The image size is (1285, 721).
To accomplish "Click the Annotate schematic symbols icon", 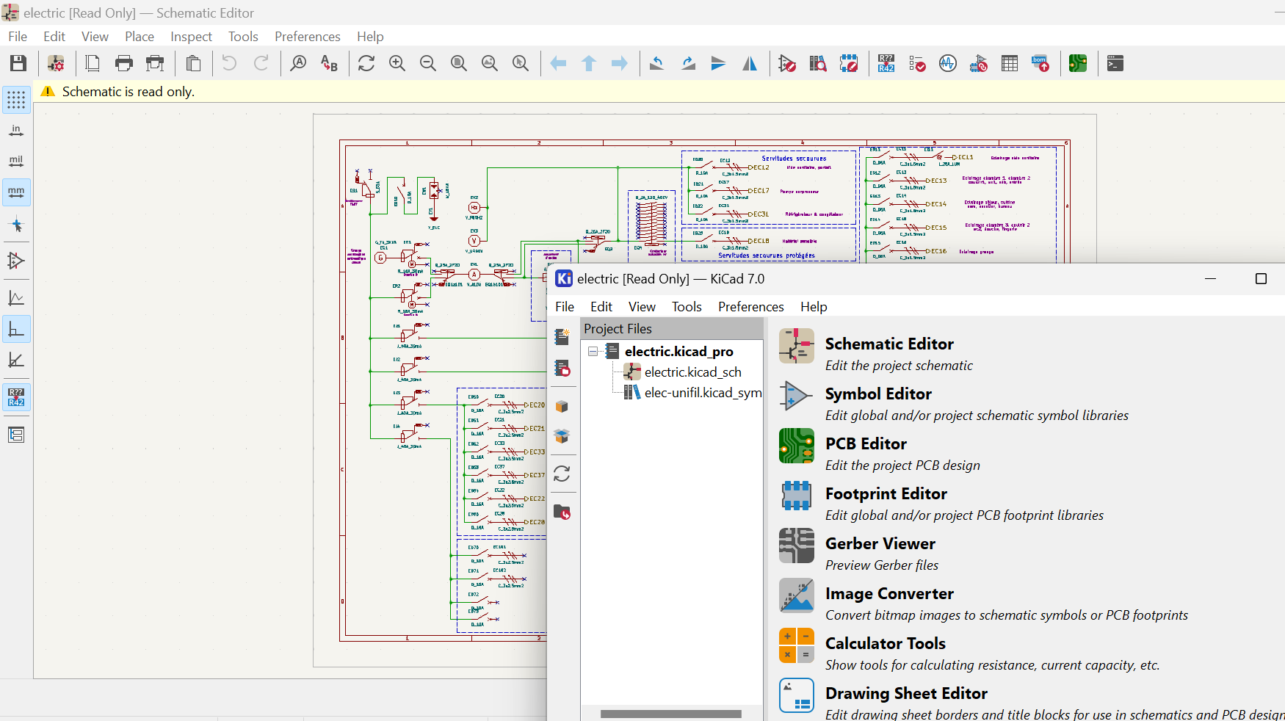I will [x=886, y=64].
